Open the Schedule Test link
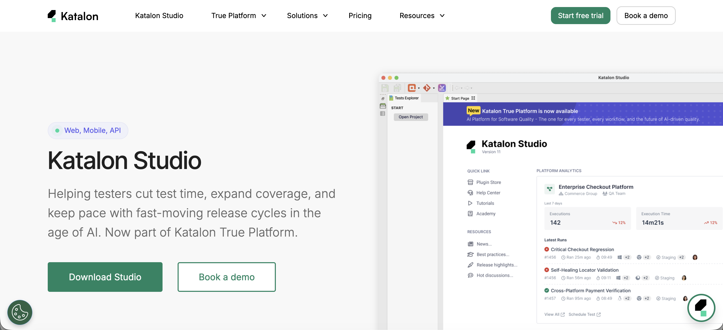723x330 pixels. coord(584,314)
